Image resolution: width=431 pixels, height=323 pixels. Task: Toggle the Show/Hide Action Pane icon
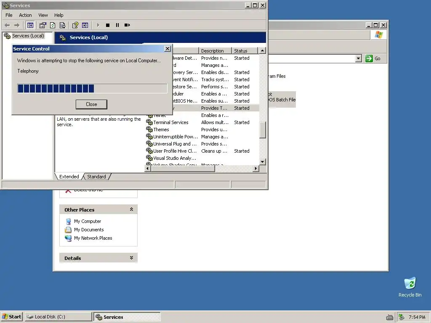(x=85, y=25)
